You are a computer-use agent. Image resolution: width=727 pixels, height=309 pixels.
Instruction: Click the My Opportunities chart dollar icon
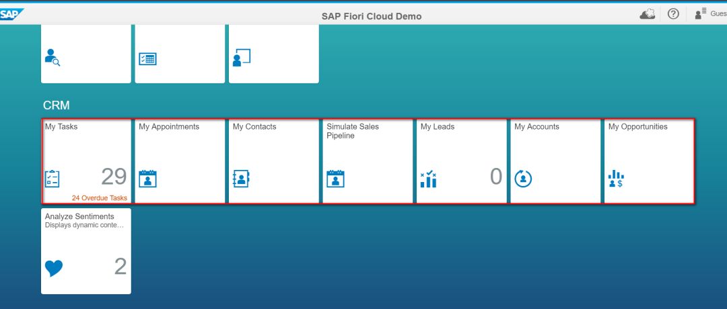tap(616, 179)
